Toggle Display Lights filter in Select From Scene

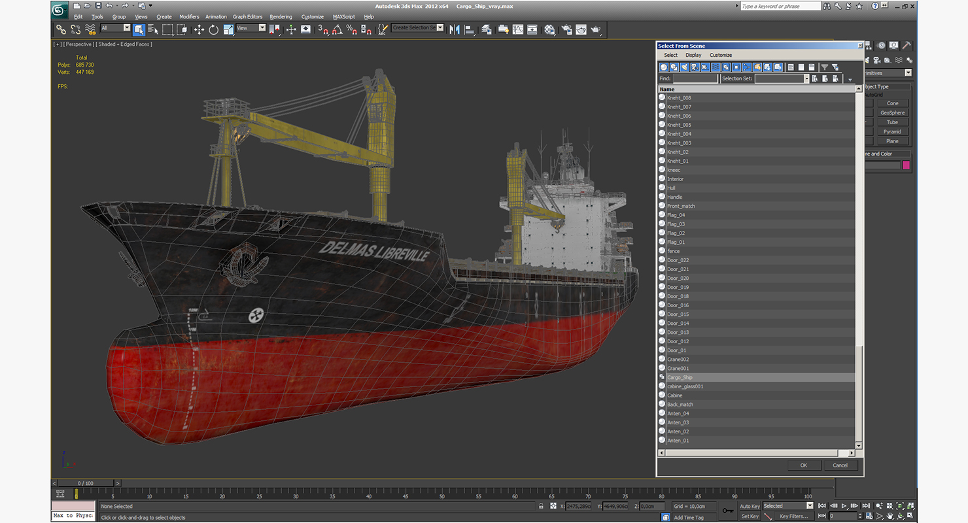pos(685,67)
